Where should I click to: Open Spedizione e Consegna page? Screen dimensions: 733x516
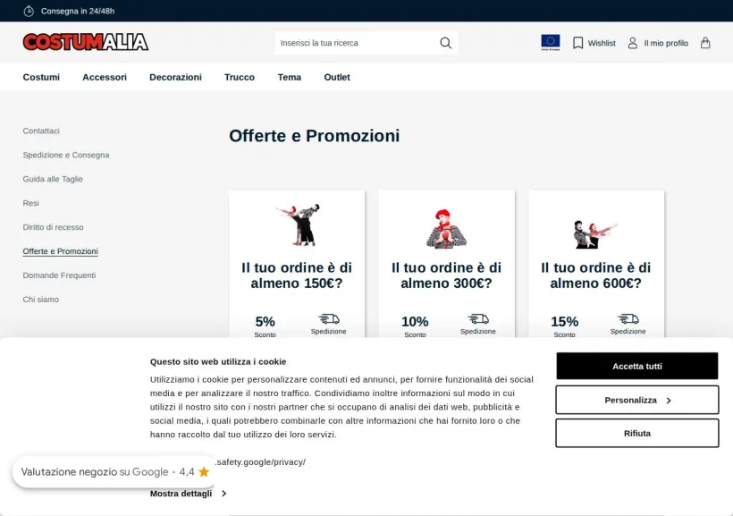pos(66,155)
